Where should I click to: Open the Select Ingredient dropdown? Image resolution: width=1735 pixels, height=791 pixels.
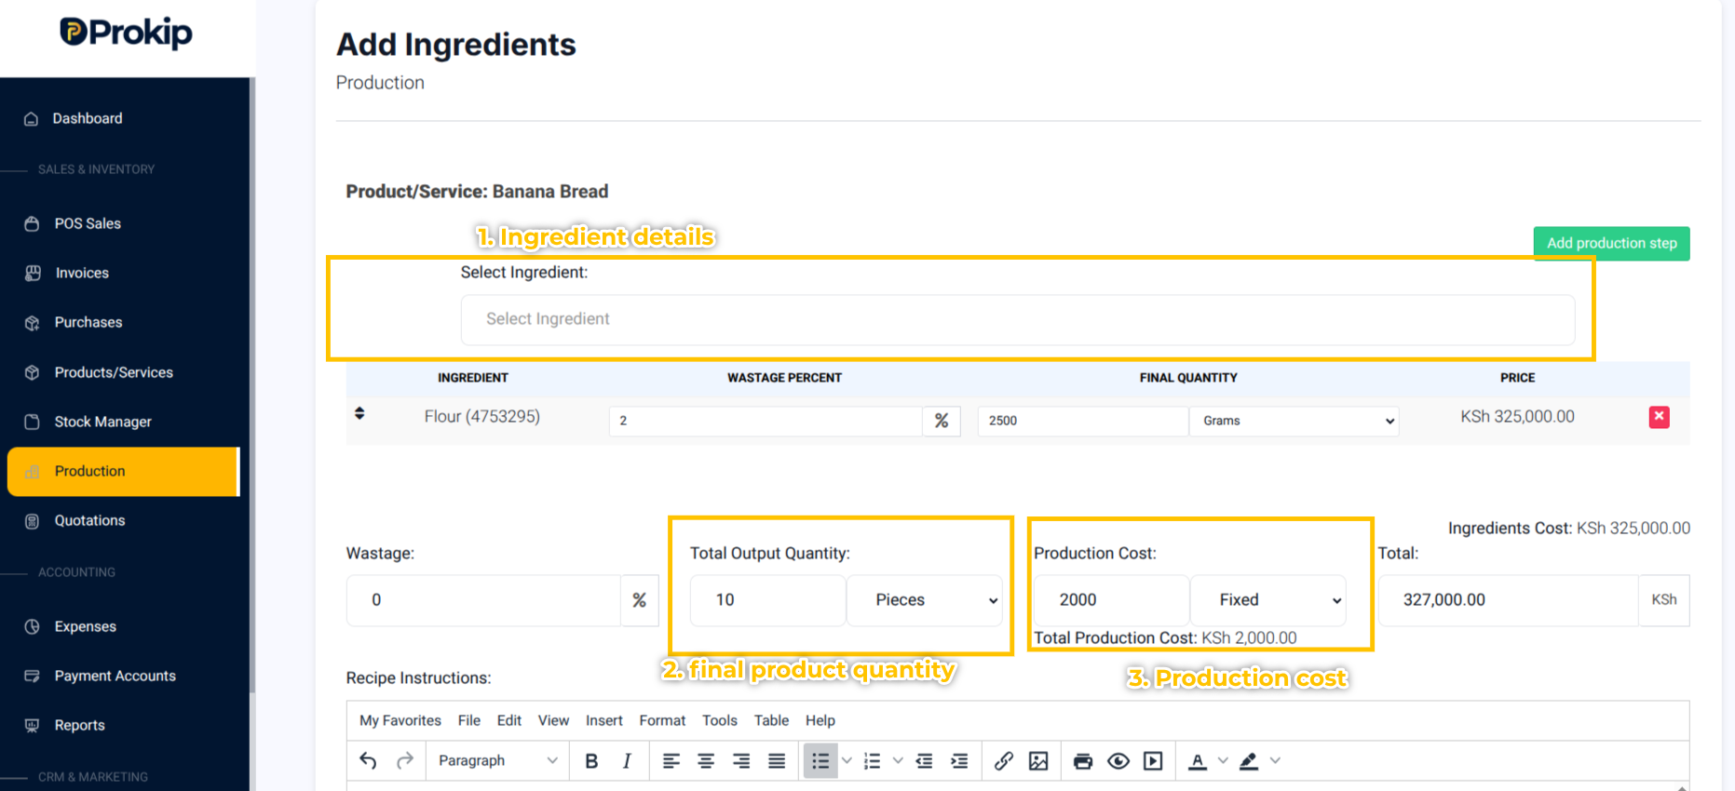click(1018, 319)
